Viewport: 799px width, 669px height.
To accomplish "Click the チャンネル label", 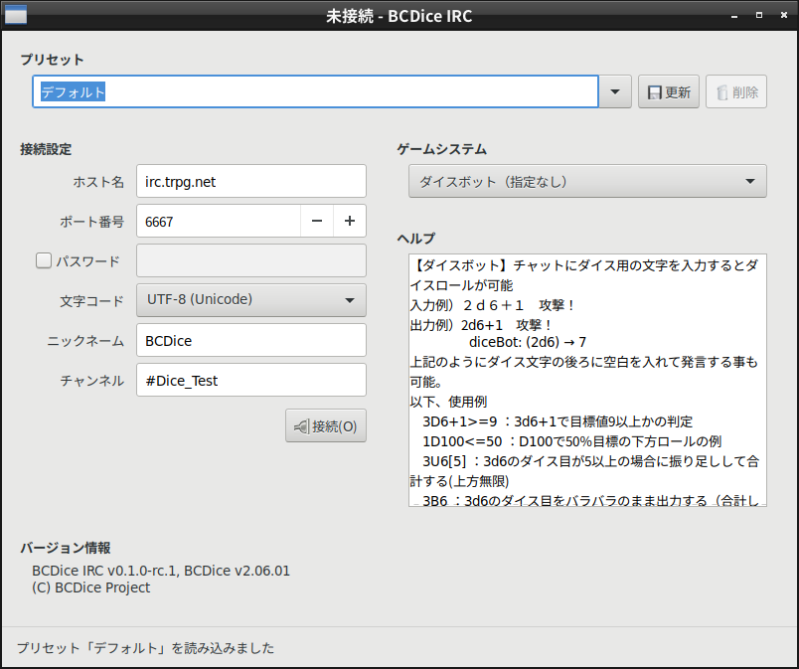I will (x=91, y=381).
